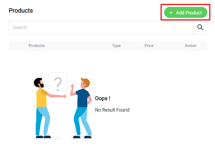Click the Action column header
Viewport: 215px width, 161px height.
pos(190,46)
